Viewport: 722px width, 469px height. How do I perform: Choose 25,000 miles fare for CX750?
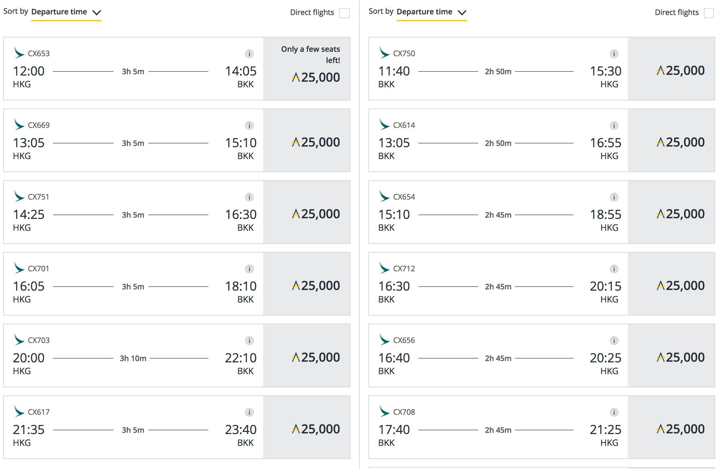(671, 69)
